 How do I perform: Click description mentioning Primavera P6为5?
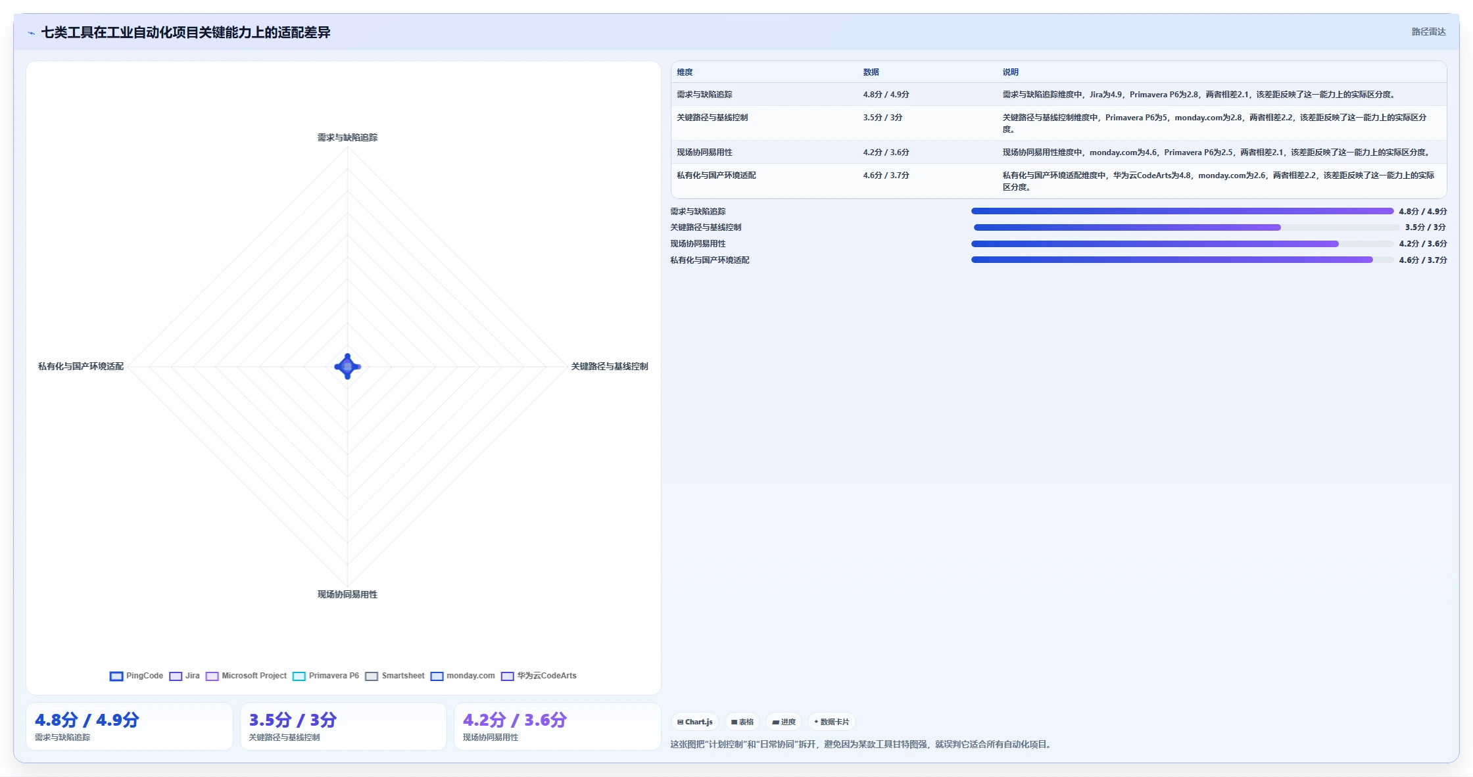pyautogui.click(x=1215, y=124)
